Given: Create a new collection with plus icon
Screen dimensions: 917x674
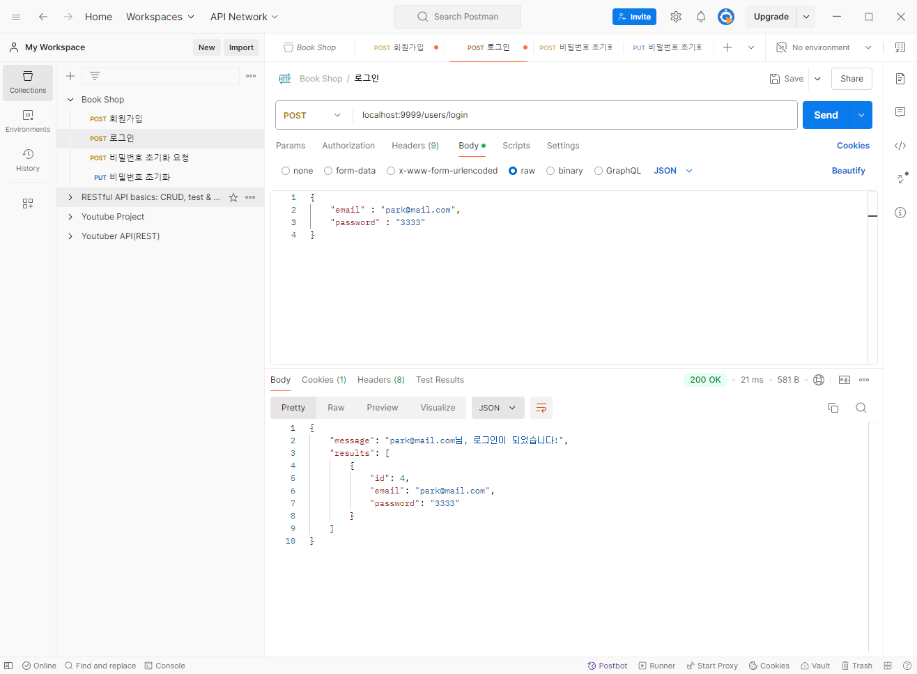Looking at the screenshot, I should [70, 76].
